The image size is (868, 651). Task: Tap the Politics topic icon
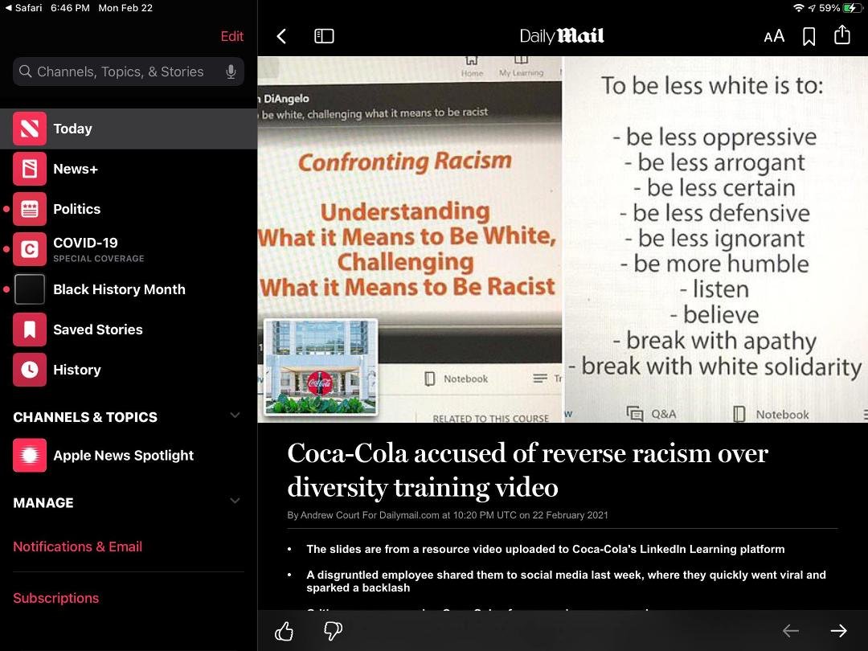[x=30, y=209]
